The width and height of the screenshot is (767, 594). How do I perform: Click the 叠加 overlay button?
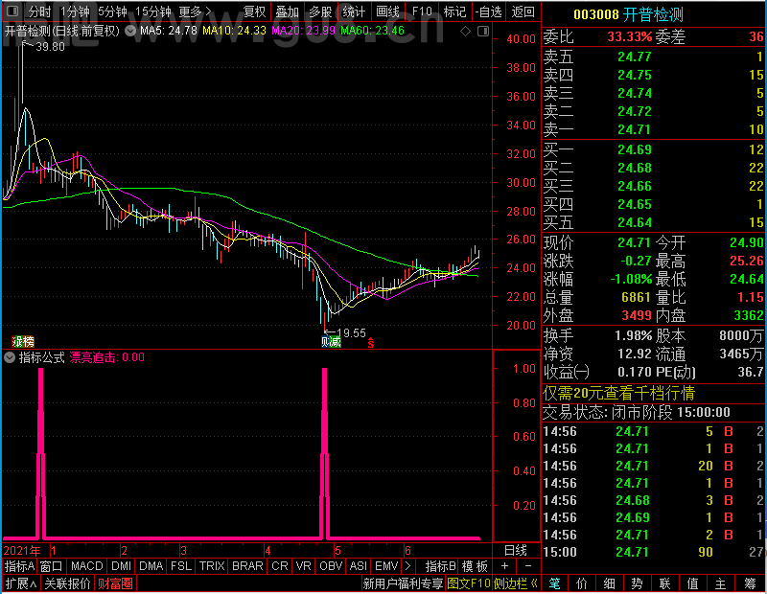click(x=287, y=11)
